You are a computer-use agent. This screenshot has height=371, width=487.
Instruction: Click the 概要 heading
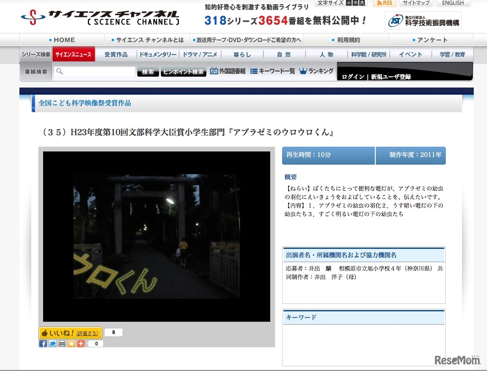coord(291,177)
